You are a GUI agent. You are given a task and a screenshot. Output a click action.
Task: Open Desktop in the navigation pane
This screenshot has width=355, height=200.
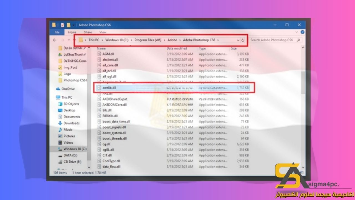[x=67, y=110]
